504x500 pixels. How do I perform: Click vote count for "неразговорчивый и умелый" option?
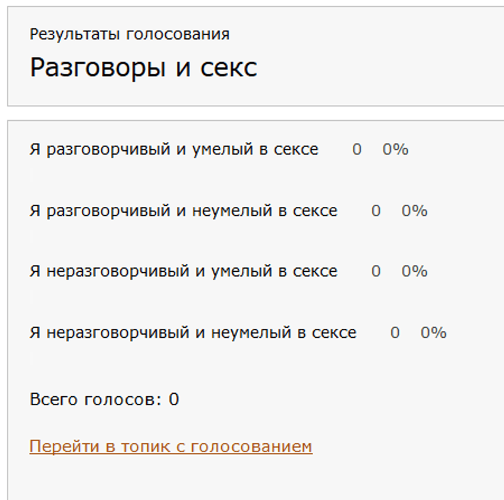(x=376, y=272)
